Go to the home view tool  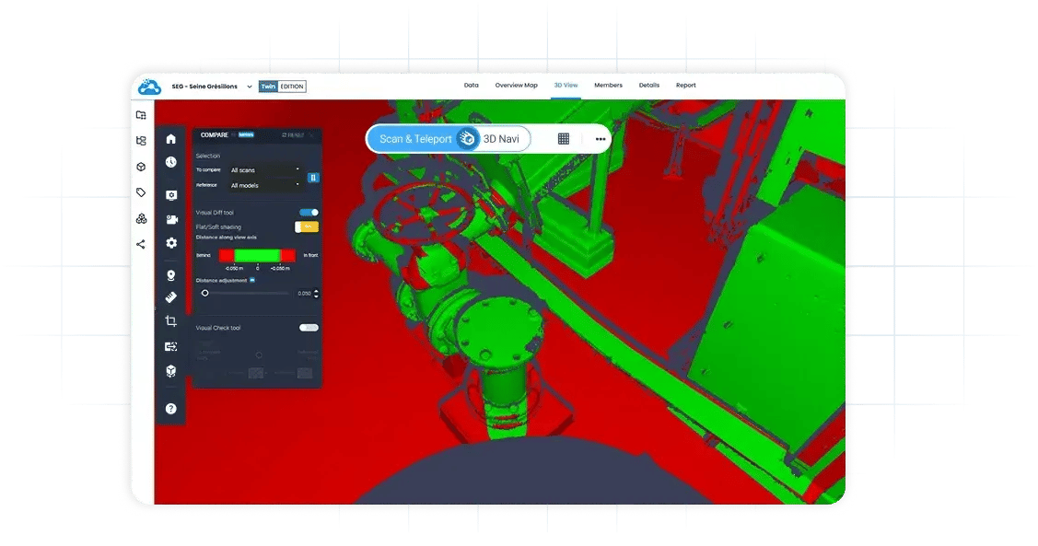coord(170,138)
